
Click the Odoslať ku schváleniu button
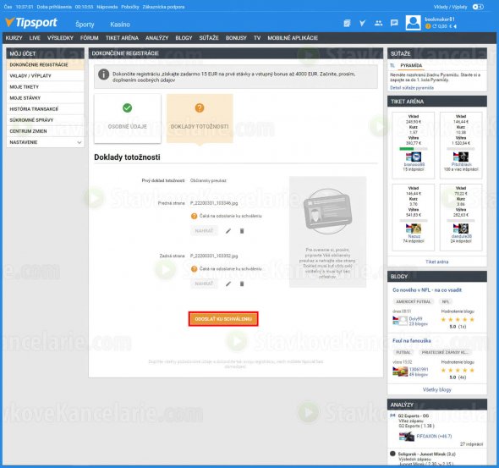click(223, 319)
